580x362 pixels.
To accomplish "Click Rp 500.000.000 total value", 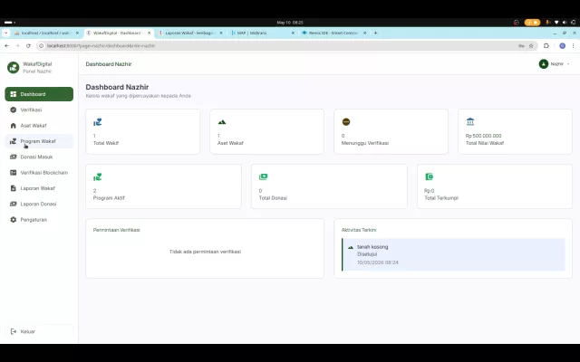I will [483, 136].
